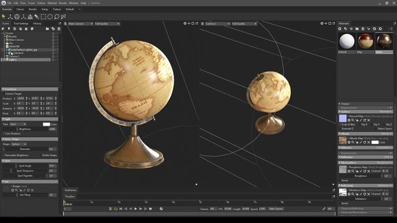
Task: Select the scale gizmo tool
Action: tap(24, 17)
